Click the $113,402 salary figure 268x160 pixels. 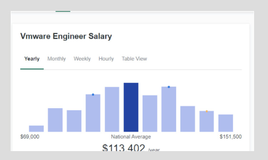[124, 148]
